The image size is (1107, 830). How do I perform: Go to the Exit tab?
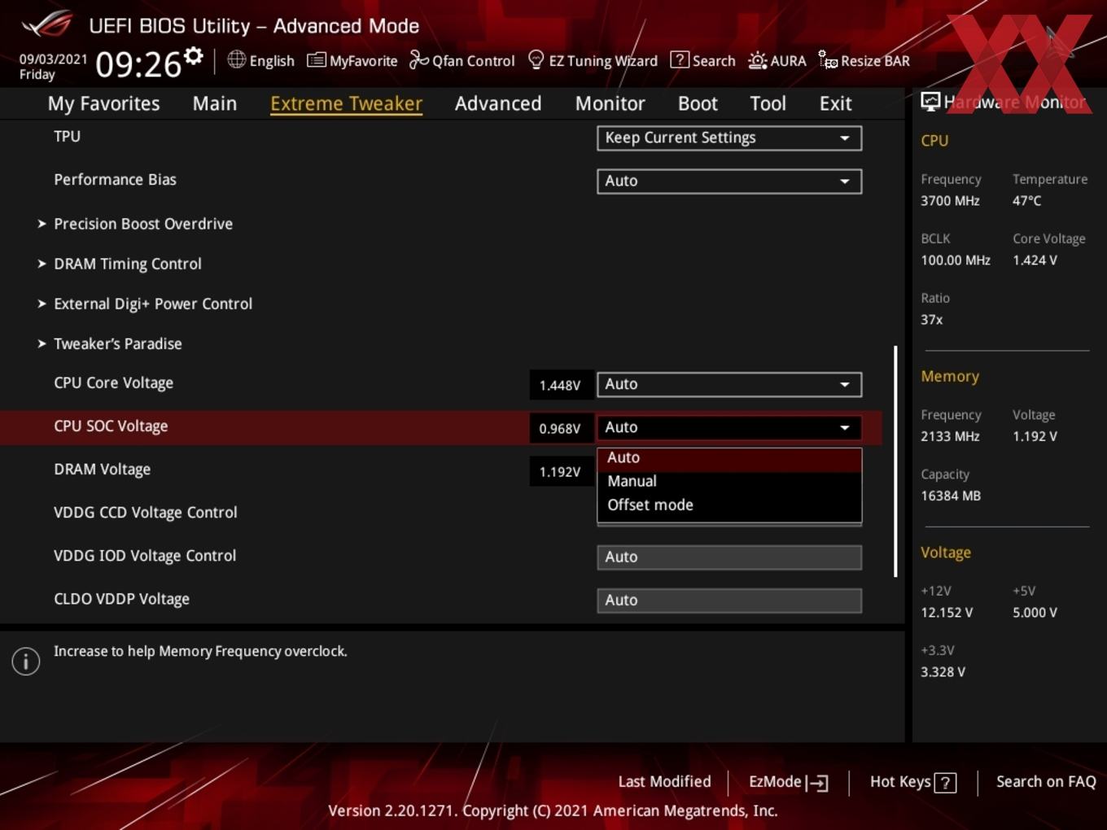[835, 103]
